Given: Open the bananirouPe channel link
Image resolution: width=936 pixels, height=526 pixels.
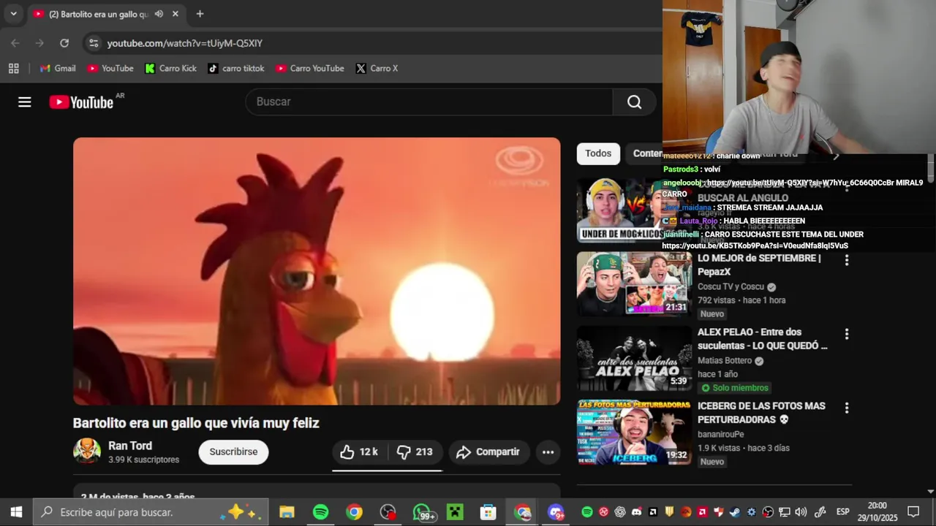Looking at the screenshot, I should click(x=721, y=435).
